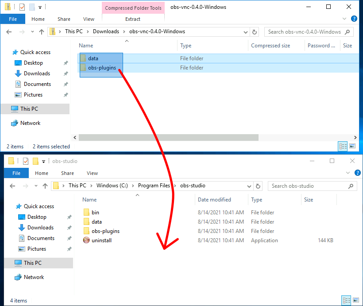Image resolution: width=363 pixels, height=306 pixels.
Task: Click Windows (C:) breadcrumb in obs-studio address bar
Action: click(x=112, y=186)
